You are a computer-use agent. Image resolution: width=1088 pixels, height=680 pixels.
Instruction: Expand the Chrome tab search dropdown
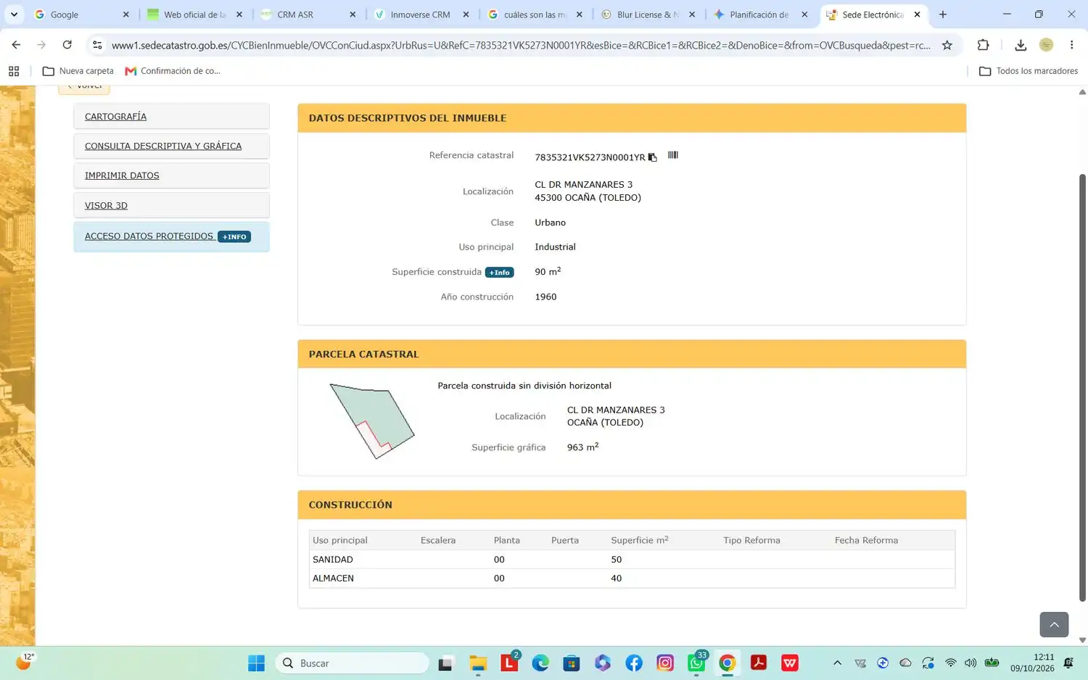click(14, 14)
